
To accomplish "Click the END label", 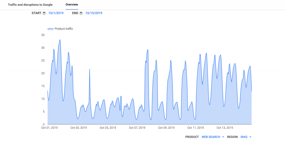I will tap(75, 13).
